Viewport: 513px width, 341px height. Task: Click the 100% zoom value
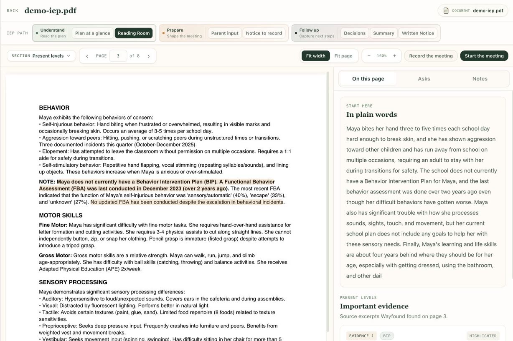point(382,56)
